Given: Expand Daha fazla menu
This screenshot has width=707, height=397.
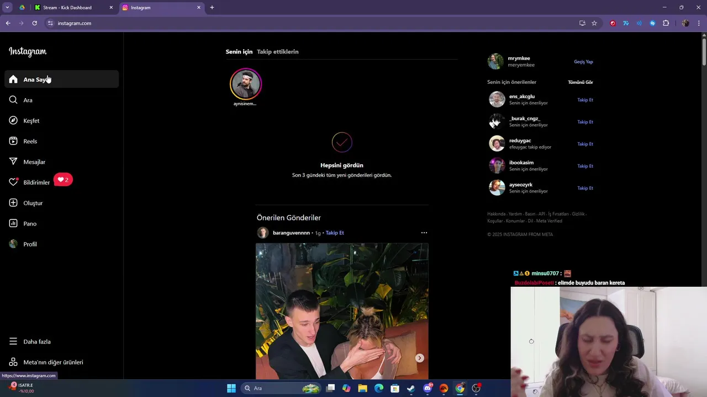Looking at the screenshot, I should tap(61, 341).
